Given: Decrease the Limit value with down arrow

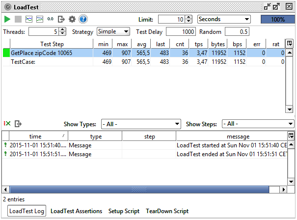Looking at the screenshot, I should (189, 21).
